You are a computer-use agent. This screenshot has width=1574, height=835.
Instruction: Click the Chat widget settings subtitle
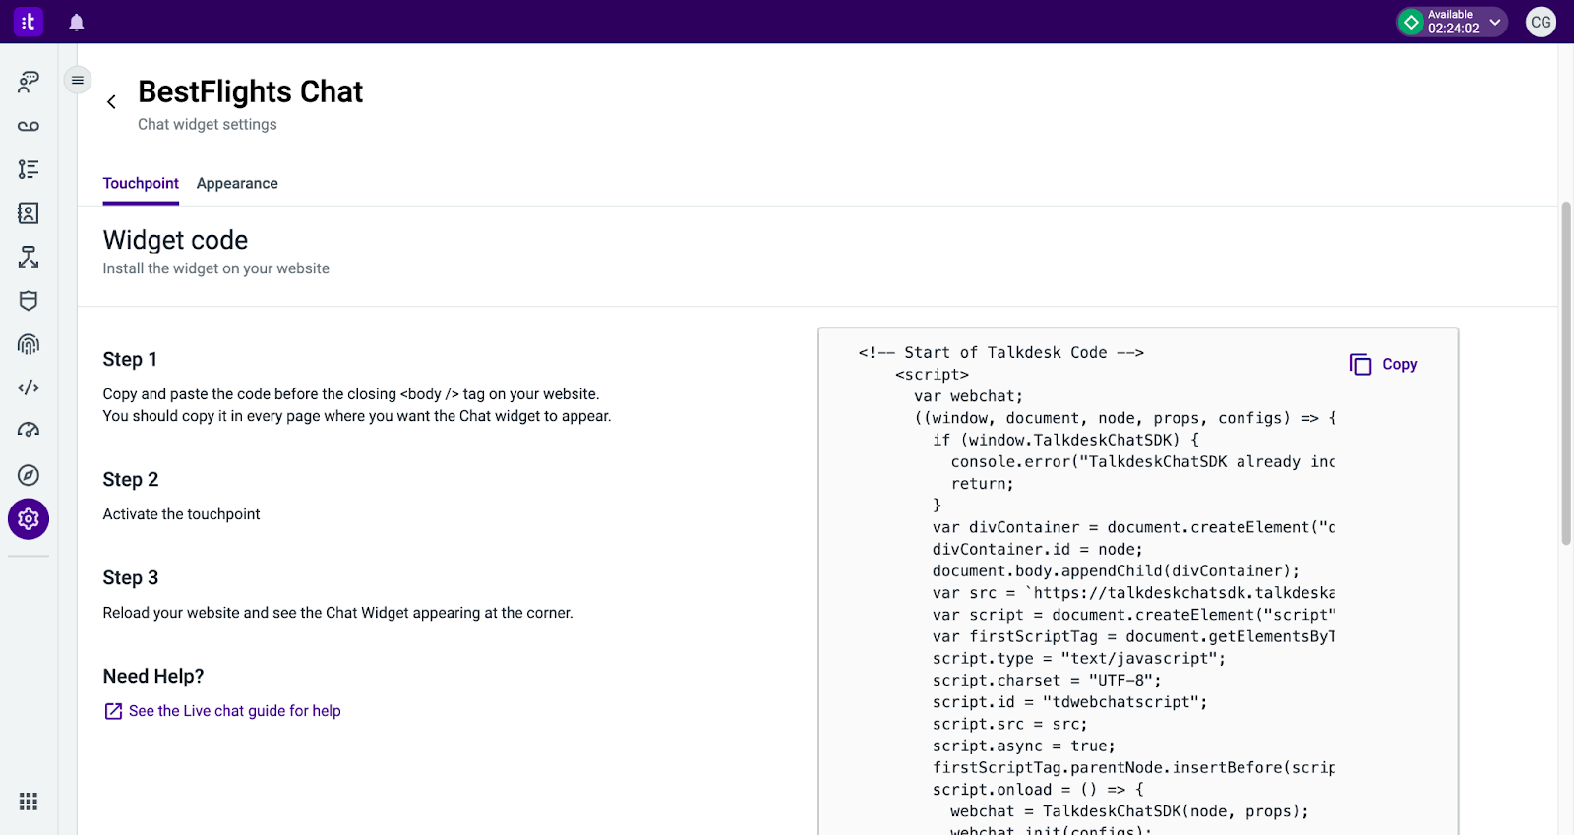pyautogui.click(x=208, y=124)
